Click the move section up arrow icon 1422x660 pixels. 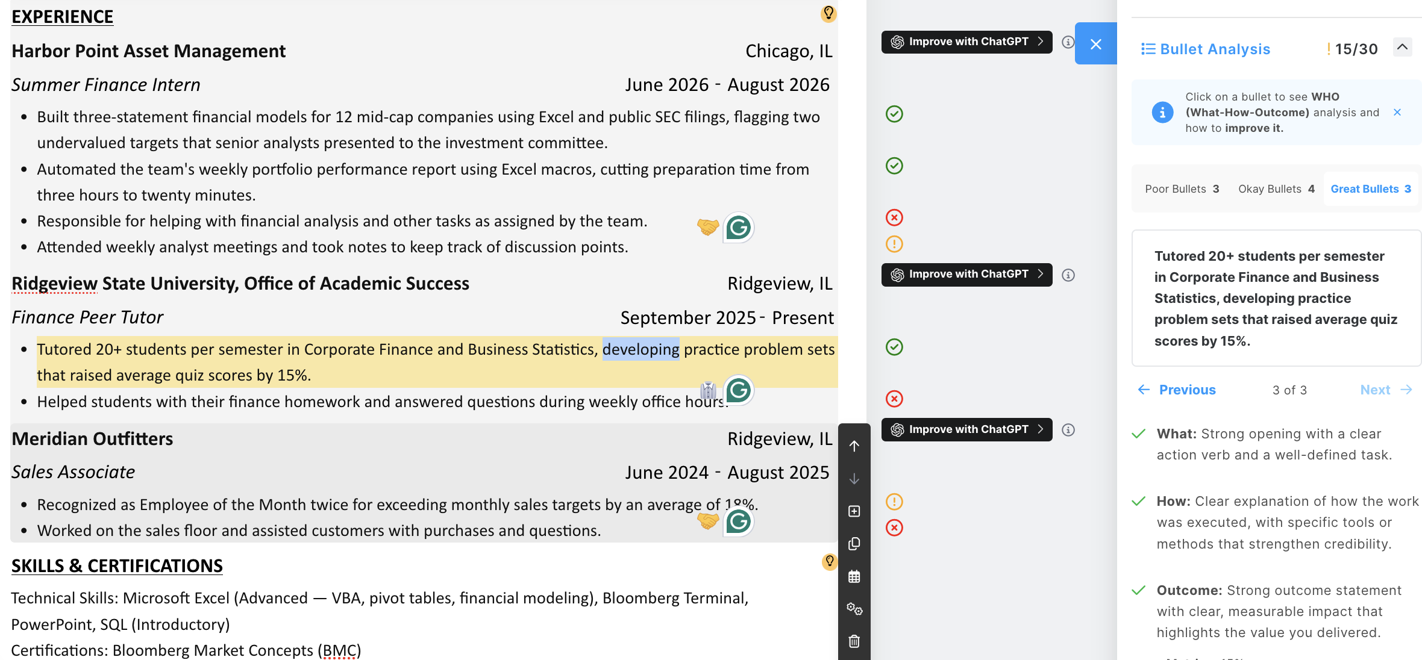click(854, 446)
